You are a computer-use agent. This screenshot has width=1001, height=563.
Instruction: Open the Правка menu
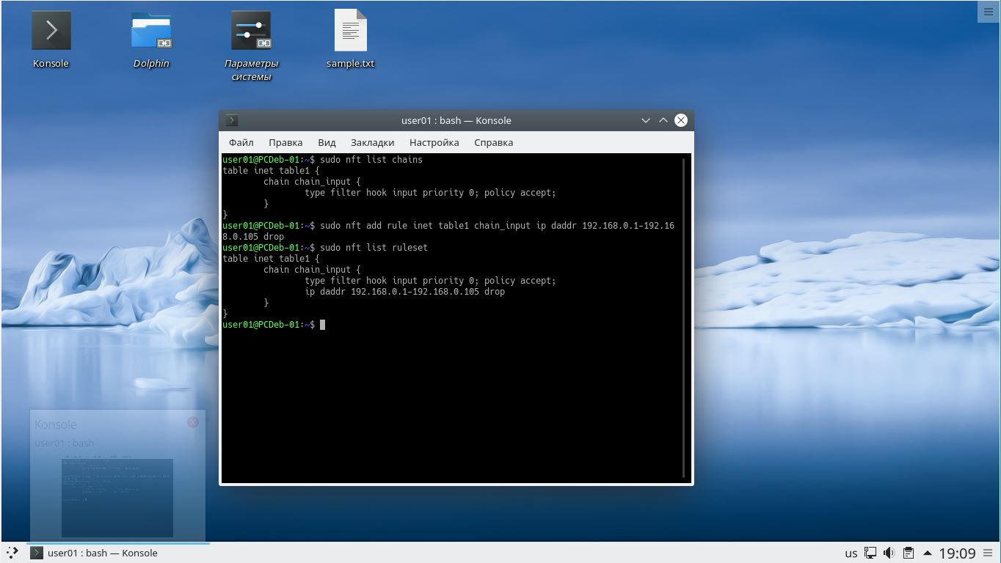pos(285,142)
